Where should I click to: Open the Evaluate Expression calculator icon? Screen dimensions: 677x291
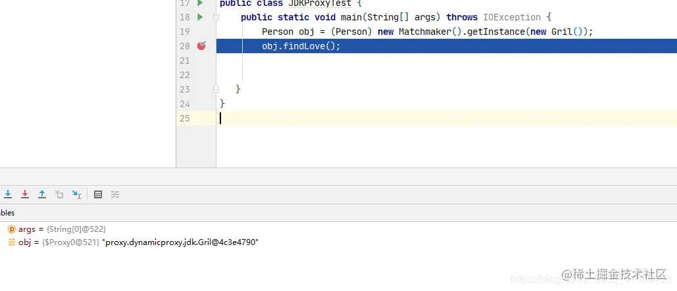(x=98, y=194)
